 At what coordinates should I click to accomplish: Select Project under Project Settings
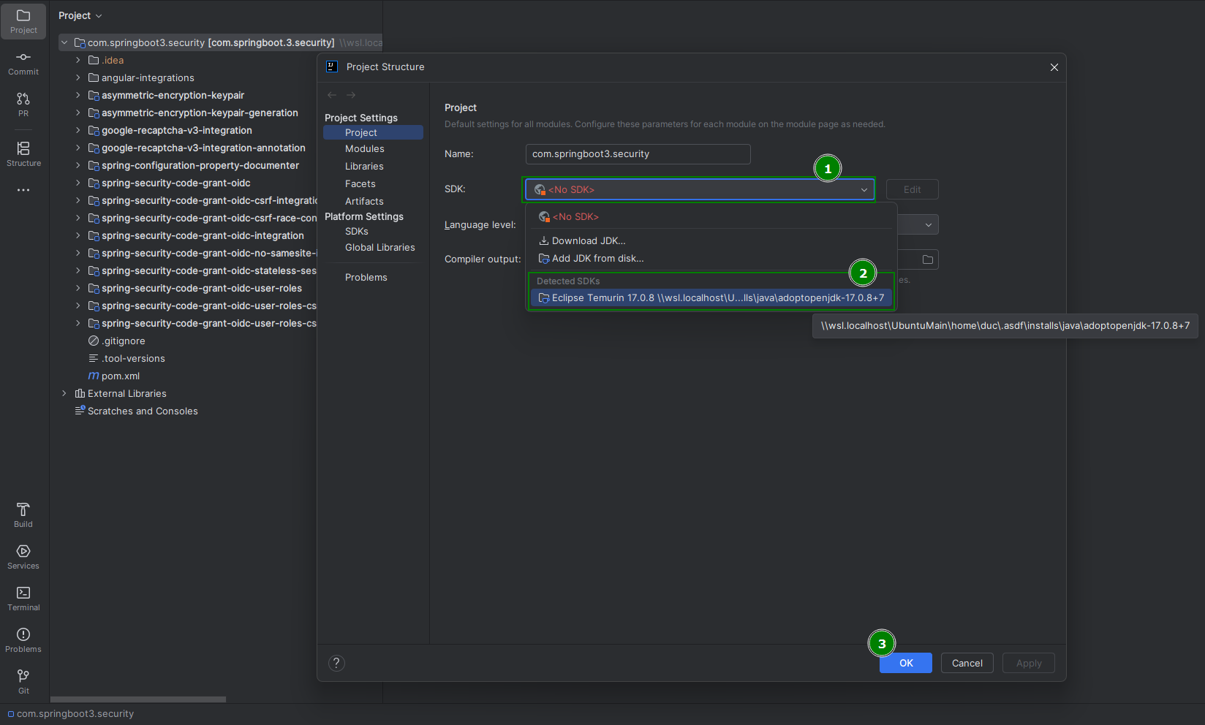click(373, 132)
